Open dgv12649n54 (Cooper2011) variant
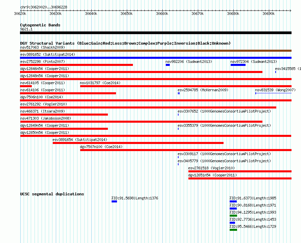This screenshot has width=301, height=243. [x=45, y=125]
